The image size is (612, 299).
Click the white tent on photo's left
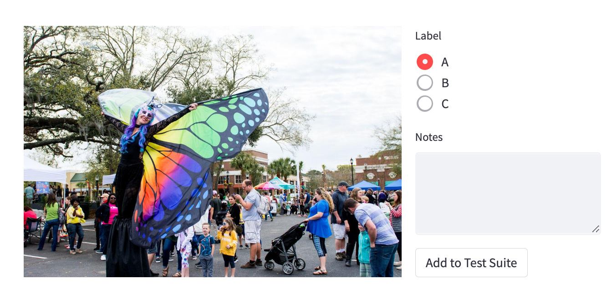(x=44, y=170)
